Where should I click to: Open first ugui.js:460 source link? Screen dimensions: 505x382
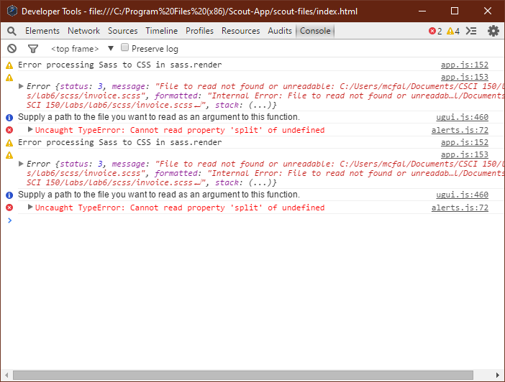[x=462, y=117]
